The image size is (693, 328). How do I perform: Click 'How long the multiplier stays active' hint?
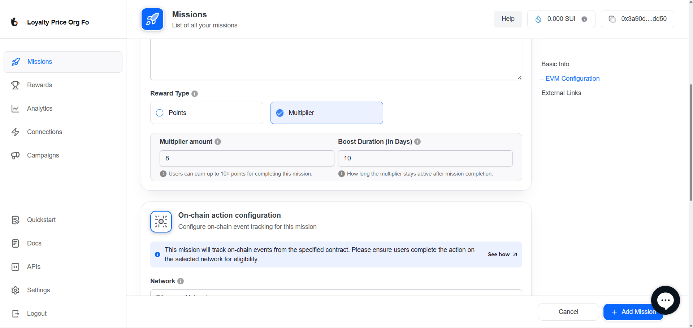click(x=420, y=174)
